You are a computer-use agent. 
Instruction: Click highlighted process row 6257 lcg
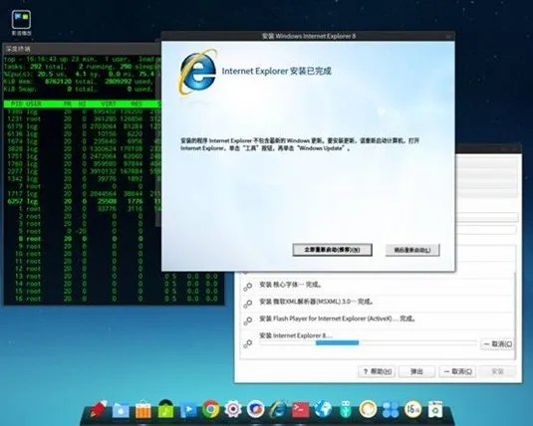83,201
